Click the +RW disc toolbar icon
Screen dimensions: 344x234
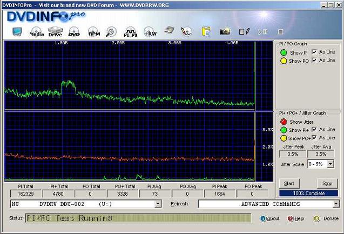point(150,31)
